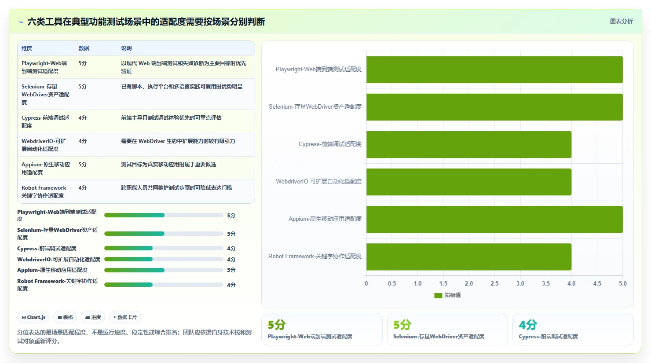The height and width of the screenshot is (363, 651).
Task: Click the Appium y-axis label in chart
Action: [325, 219]
